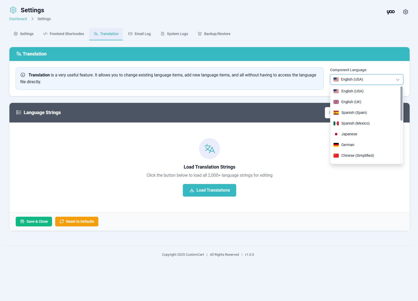Open the Email Log tab
This screenshot has width=418, height=301.
[139, 34]
